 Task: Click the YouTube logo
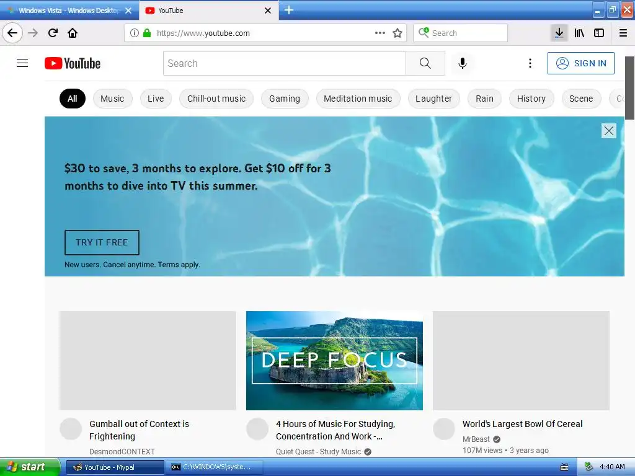click(73, 63)
